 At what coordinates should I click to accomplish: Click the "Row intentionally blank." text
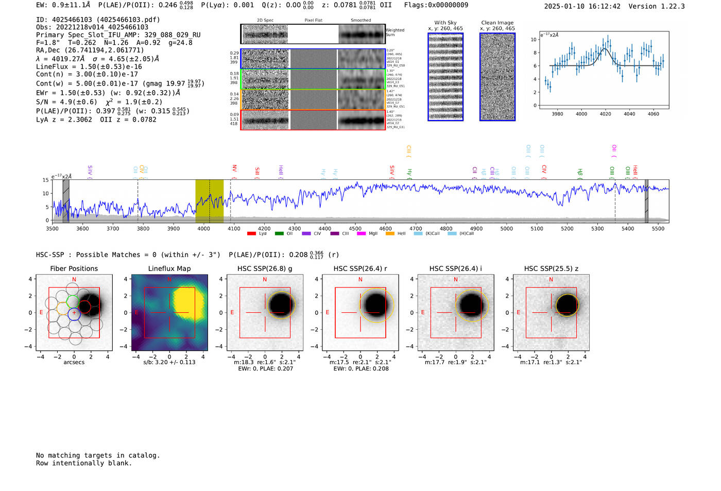(x=84, y=463)
